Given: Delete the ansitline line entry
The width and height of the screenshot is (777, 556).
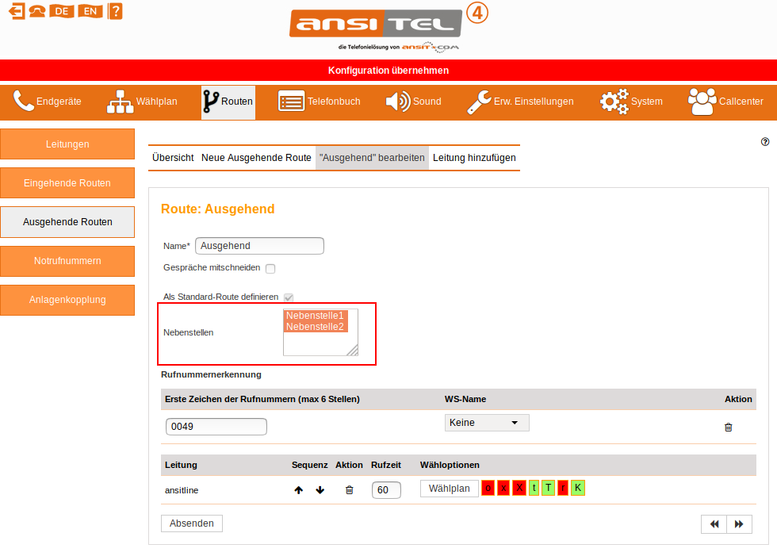Looking at the screenshot, I should (x=349, y=490).
